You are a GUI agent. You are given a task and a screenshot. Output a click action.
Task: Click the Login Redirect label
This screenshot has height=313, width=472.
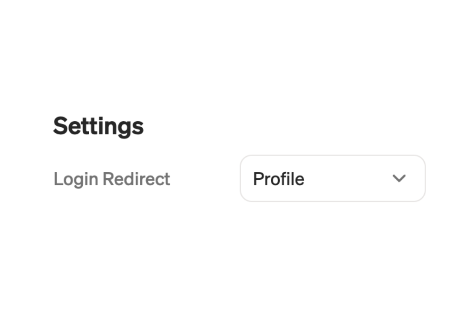(111, 179)
